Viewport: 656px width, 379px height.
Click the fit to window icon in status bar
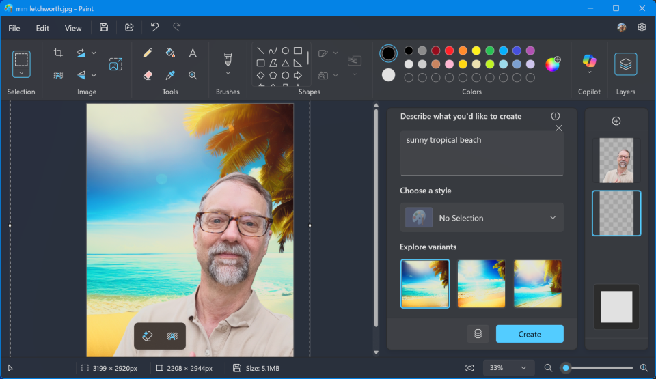[x=469, y=367]
